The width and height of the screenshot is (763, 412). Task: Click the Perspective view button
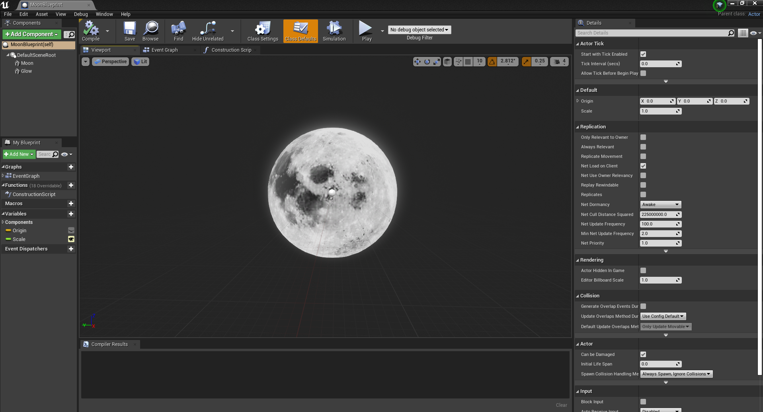[110, 62]
